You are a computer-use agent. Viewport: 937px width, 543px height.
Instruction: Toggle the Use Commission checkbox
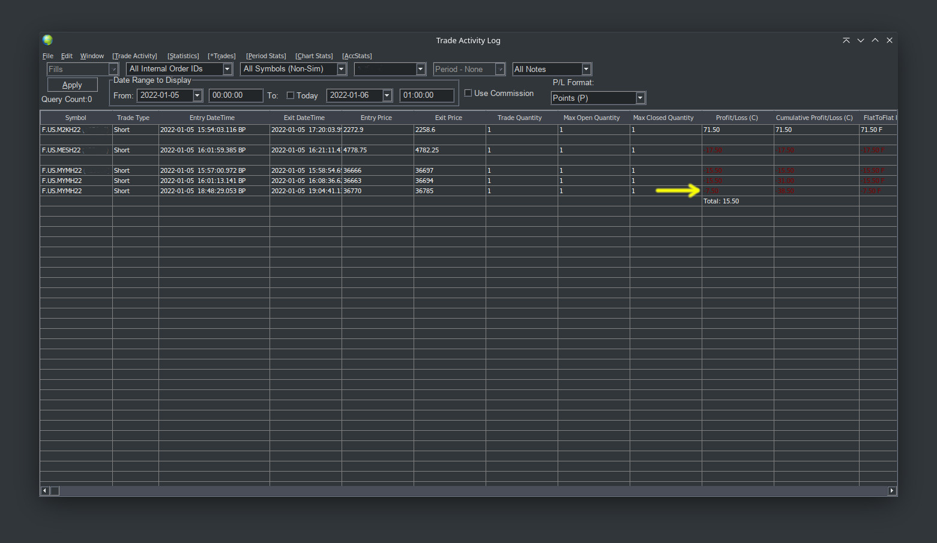[468, 93]
